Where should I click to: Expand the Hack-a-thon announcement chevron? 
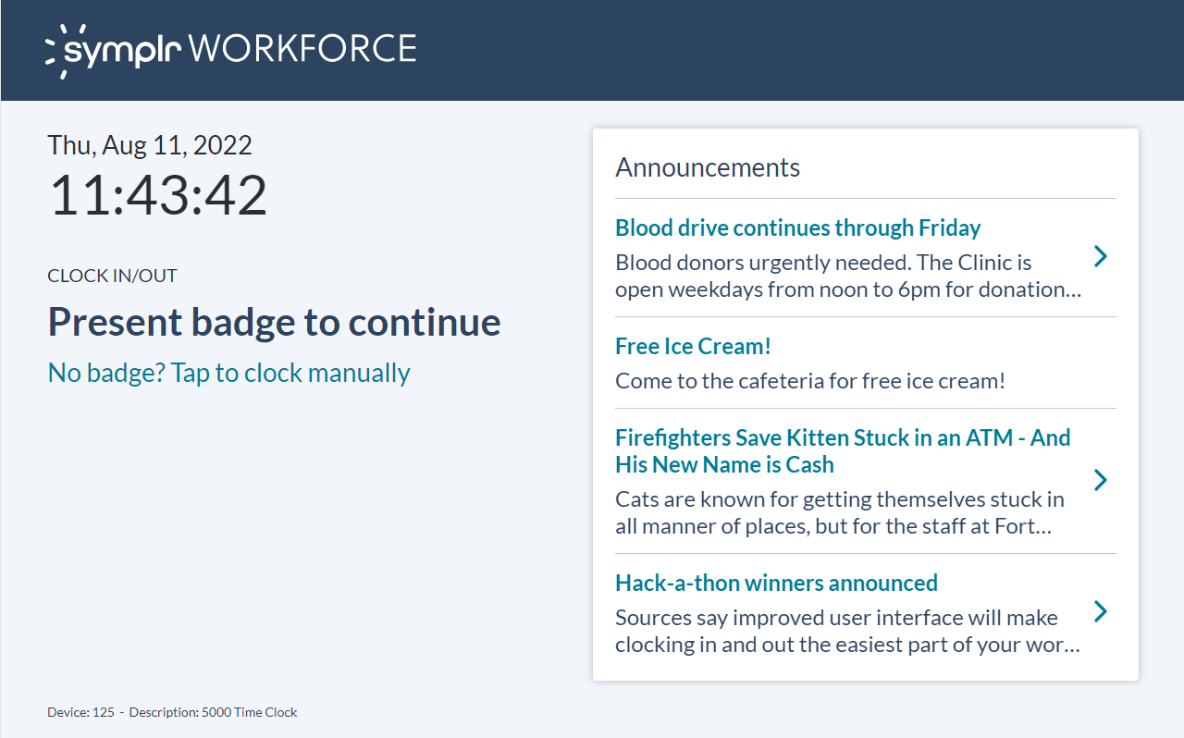point(1100,611)
